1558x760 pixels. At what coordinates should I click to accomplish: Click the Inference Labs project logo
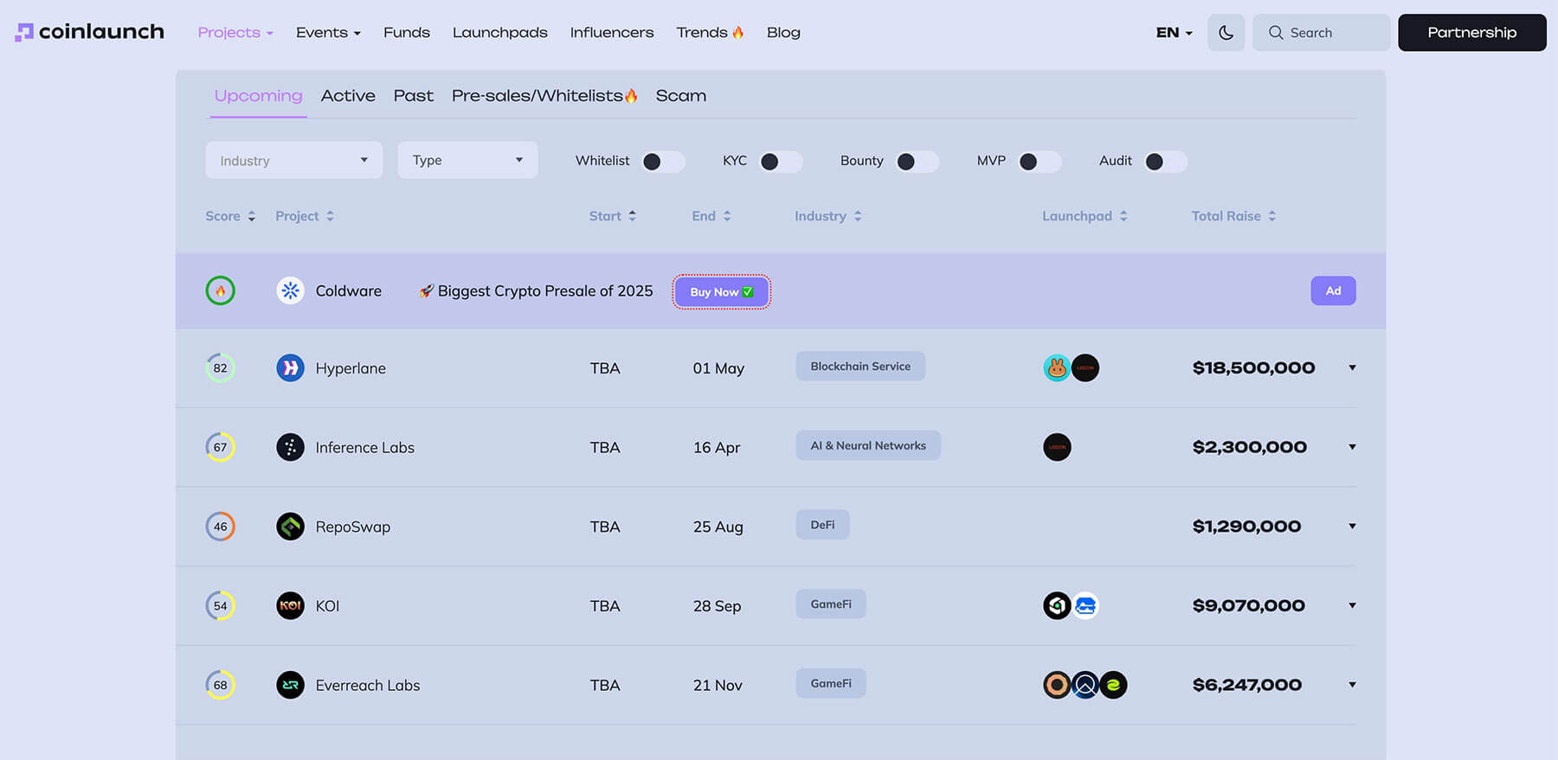pos(290,447)
